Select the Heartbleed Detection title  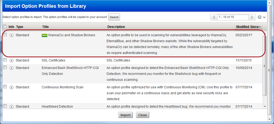57,106
